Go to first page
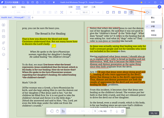164x118 pixels. (x=71, y=12)
